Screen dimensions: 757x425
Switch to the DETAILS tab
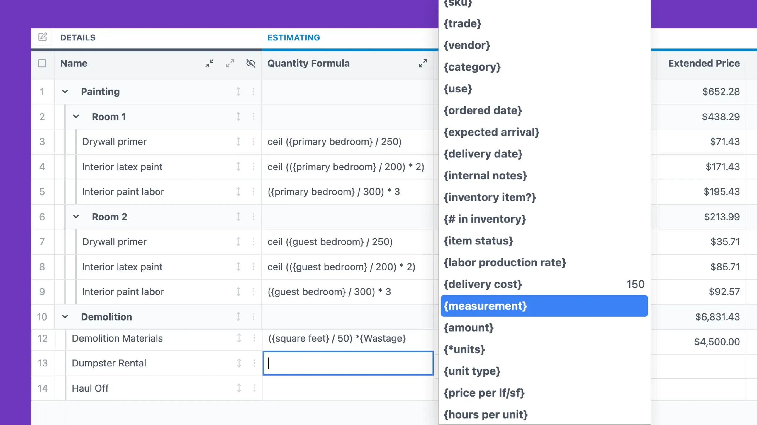pos(78,37)
